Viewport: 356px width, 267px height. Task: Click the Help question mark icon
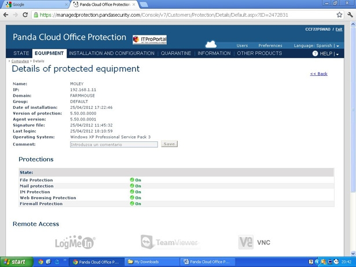[x=315, y=54]
